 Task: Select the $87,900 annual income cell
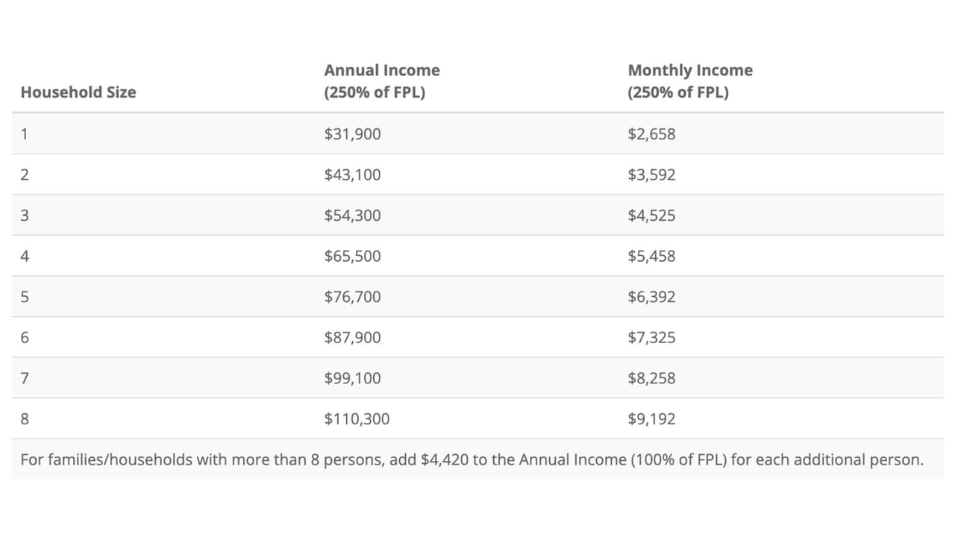pos(352,338)
